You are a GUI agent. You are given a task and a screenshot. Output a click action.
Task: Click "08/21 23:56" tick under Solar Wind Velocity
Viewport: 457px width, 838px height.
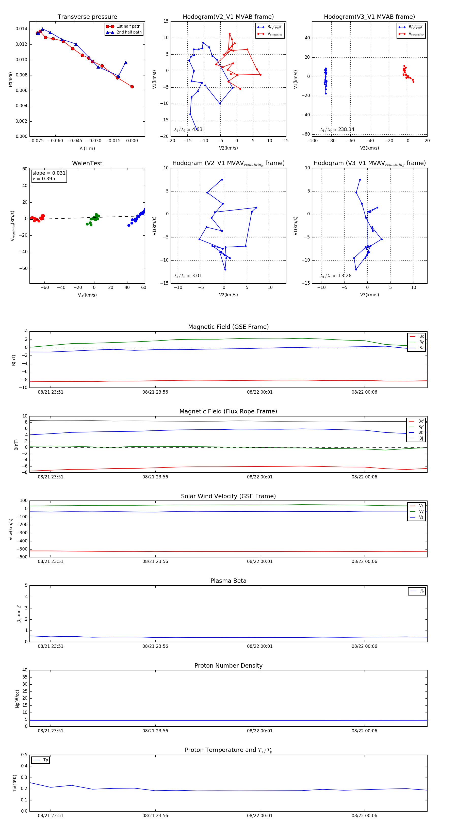pyautogui.click(x=155, y=561)
